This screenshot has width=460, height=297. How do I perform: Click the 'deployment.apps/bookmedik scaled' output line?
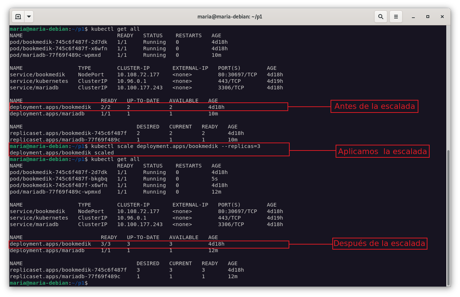[62, 153]
